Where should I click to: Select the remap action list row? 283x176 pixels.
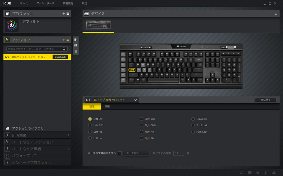(37, 57)
